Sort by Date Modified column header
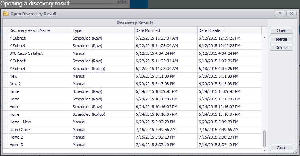This screenshot has width=300, height=156. [147, 30]
